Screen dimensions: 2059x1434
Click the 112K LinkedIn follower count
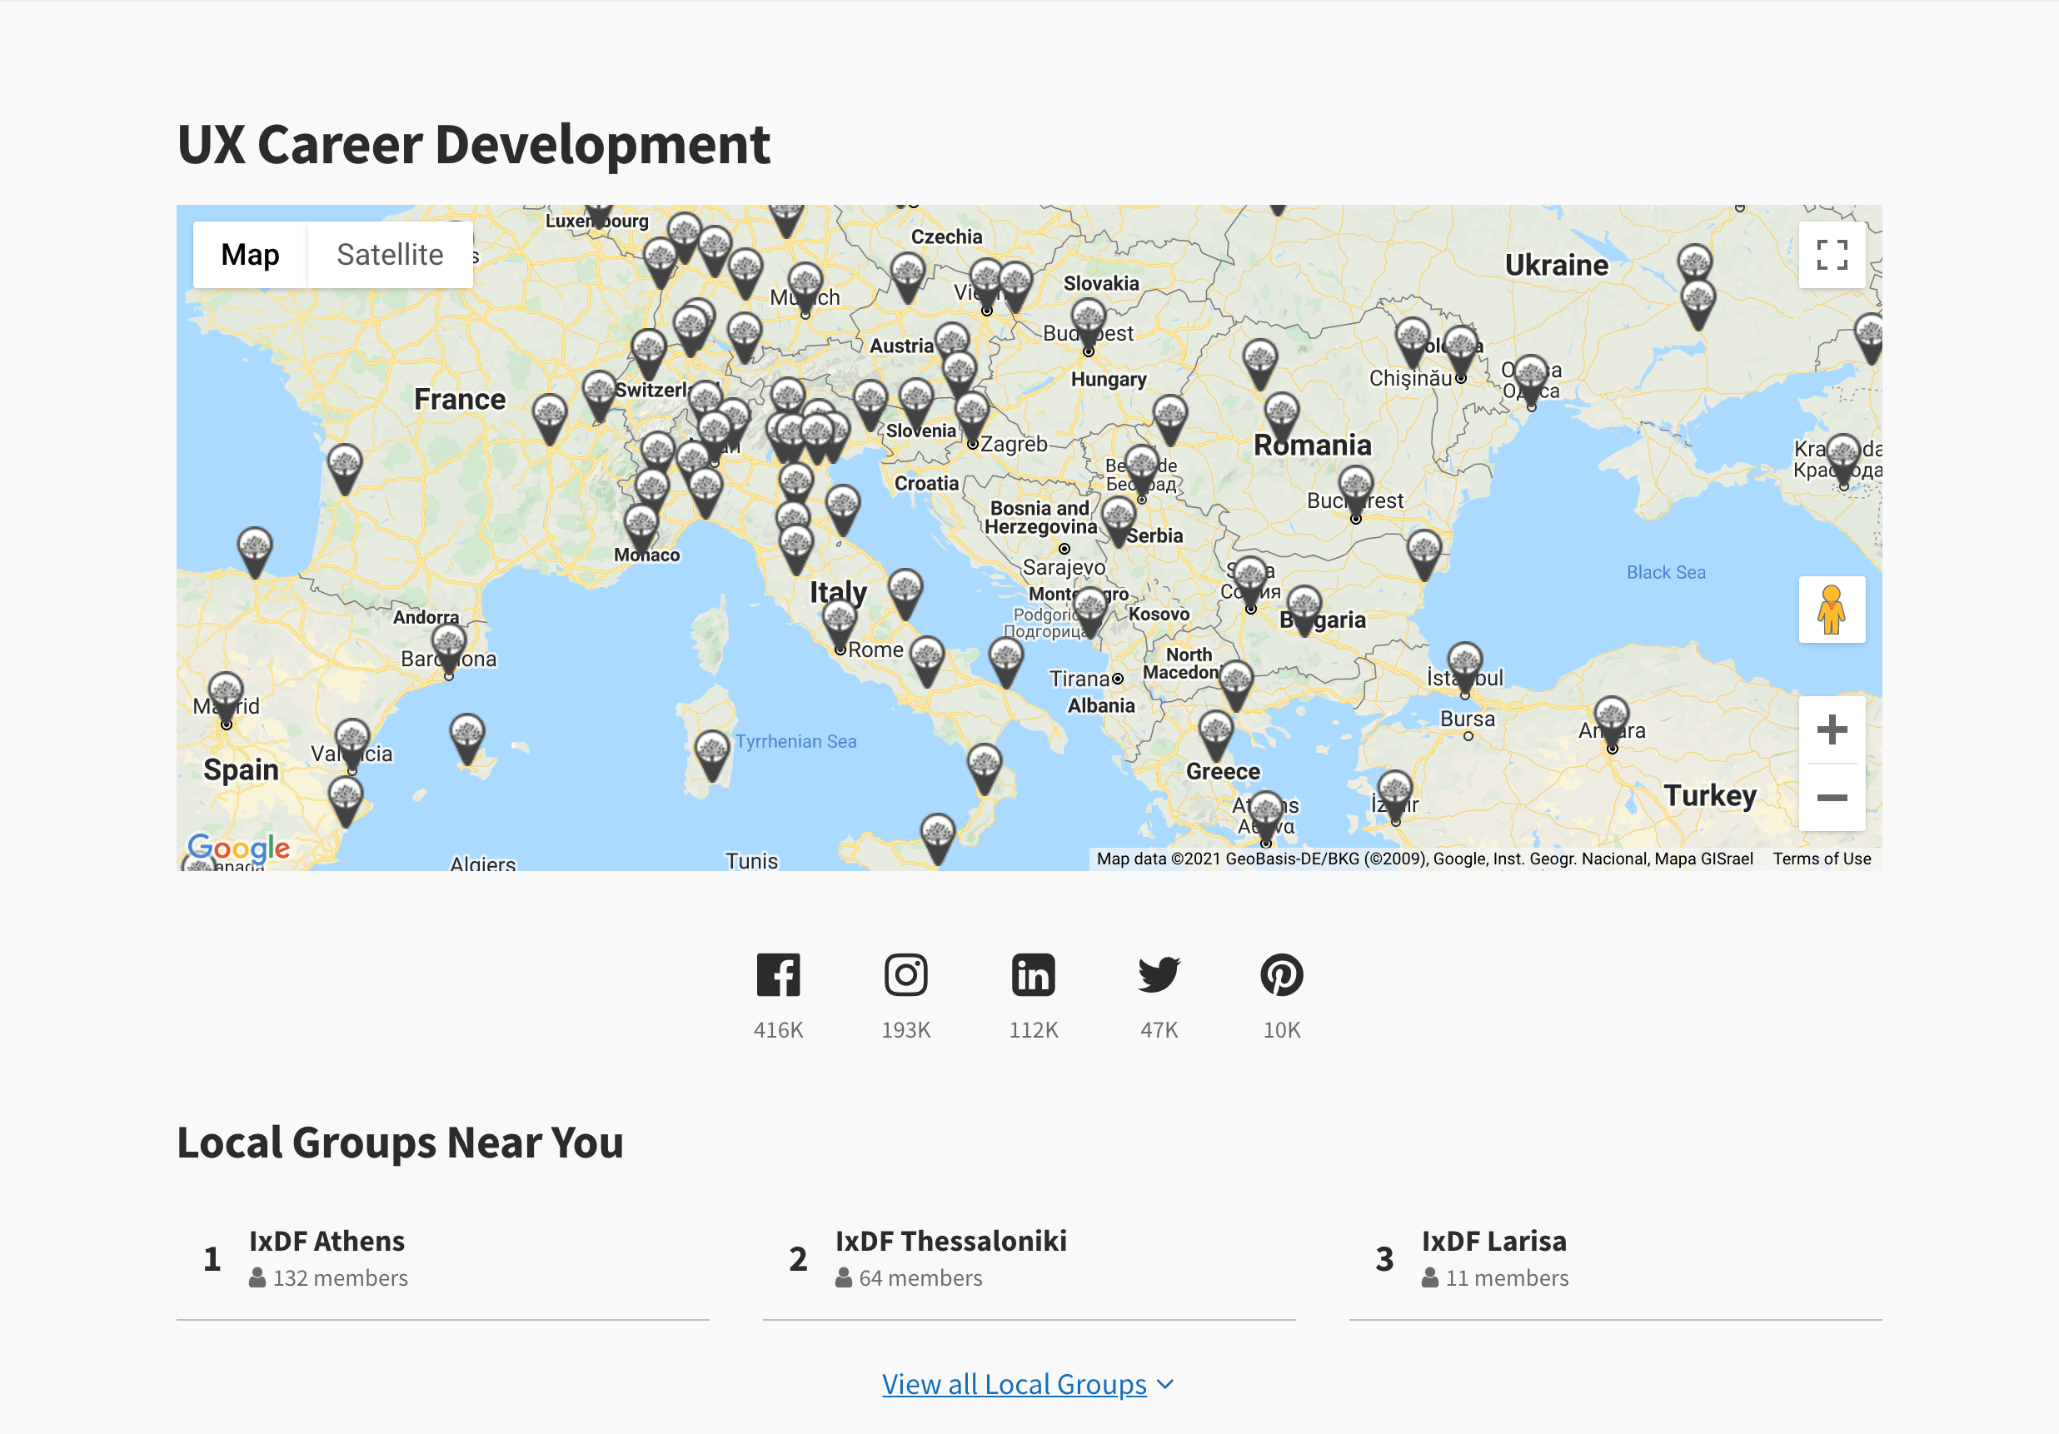click(x=1033, y=1029)
